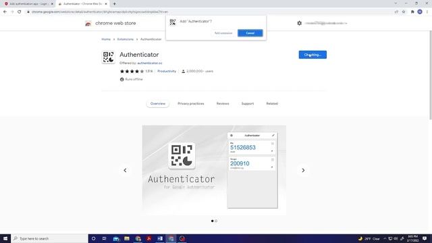Go to the Home breadcrumb link
Screen dimensions: 432x243
[106, 39]
